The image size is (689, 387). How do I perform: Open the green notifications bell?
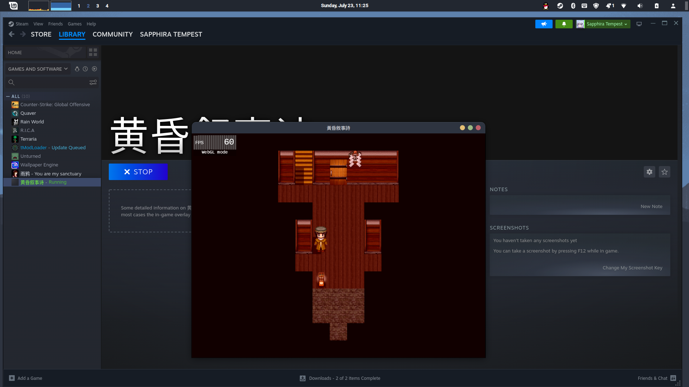(x=564, y=24)
